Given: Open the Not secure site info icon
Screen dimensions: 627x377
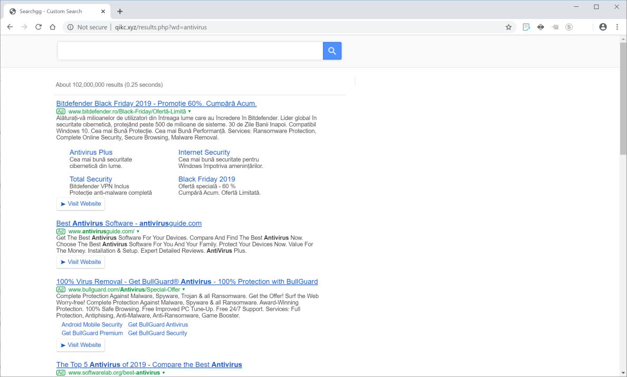Looking at the screenshot, I should tap(70, 27).
